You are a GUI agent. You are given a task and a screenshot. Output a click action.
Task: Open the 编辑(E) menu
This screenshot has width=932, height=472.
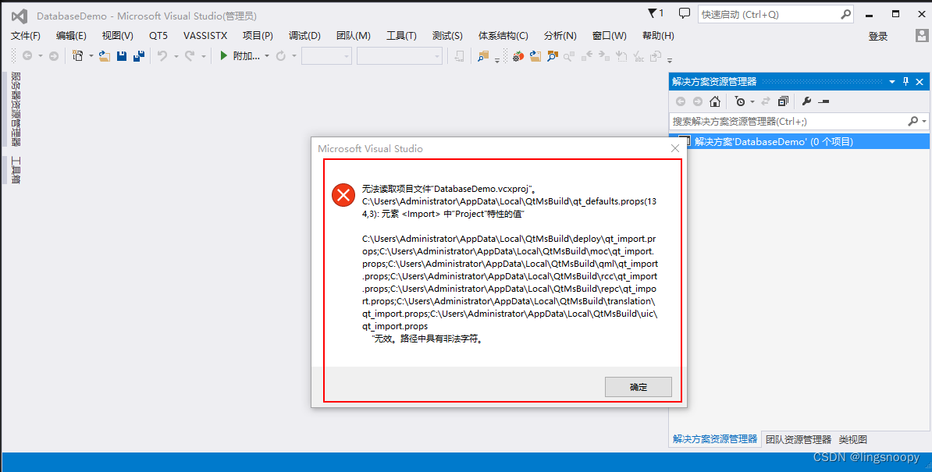(71, 36)
